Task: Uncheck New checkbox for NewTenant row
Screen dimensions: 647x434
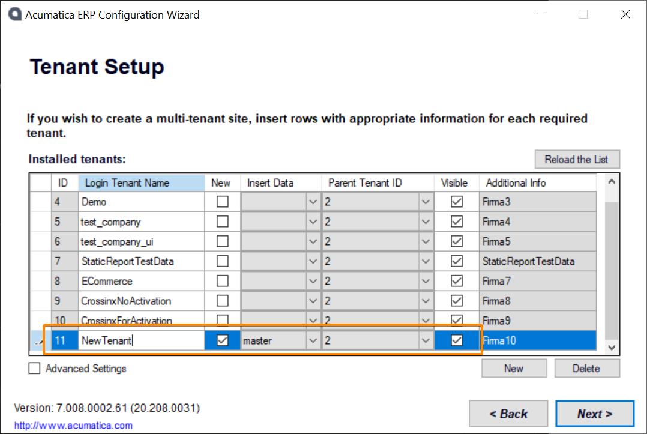Action: 222,340
